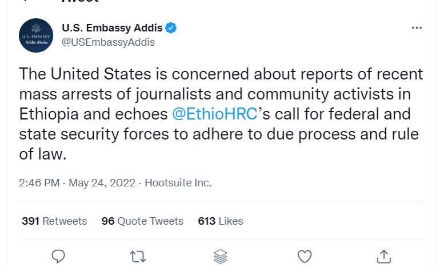Viewport: 436px width, 267px height.
Task: Retweet using the arrows icon
Action: (138, 257)
